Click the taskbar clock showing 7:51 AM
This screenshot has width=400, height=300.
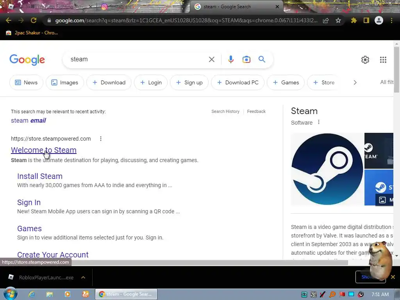click(x=380, y=295)
